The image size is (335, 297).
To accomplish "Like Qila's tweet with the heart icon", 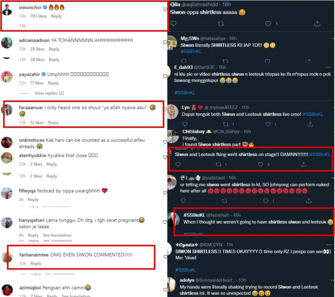I will [x=268, y=24].
